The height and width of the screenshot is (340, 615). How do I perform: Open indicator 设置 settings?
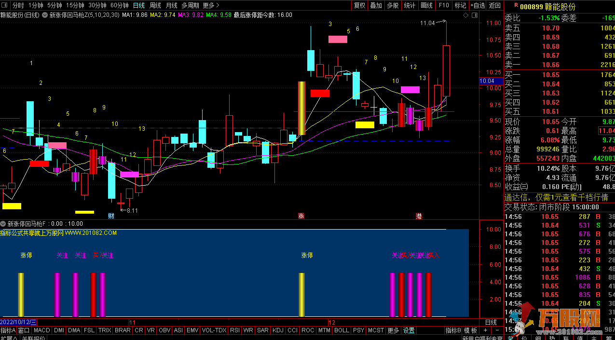coord(409,330)
